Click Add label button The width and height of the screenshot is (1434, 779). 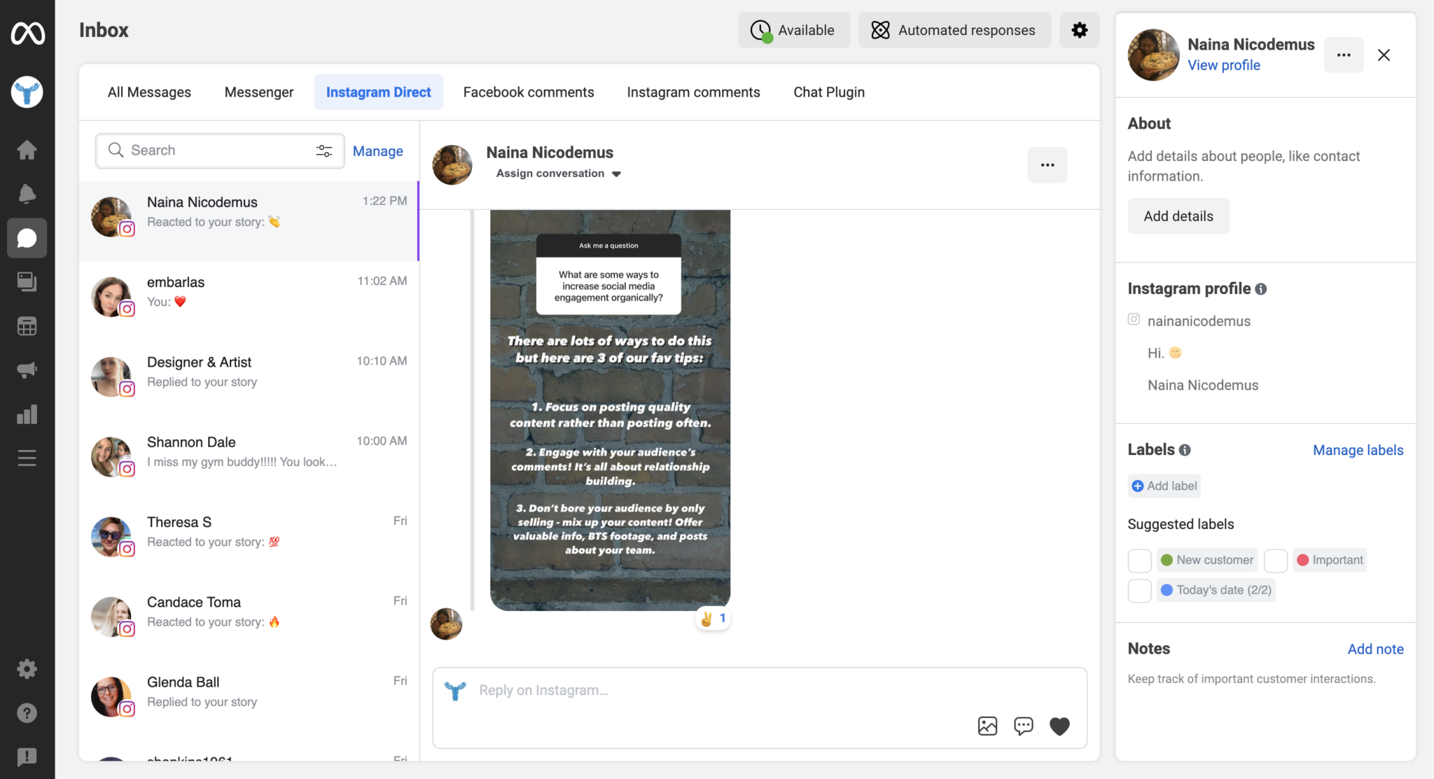tap(1164, 486)
